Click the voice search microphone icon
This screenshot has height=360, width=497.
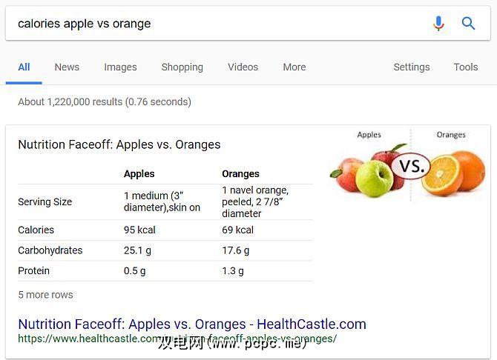pos(438,24)
